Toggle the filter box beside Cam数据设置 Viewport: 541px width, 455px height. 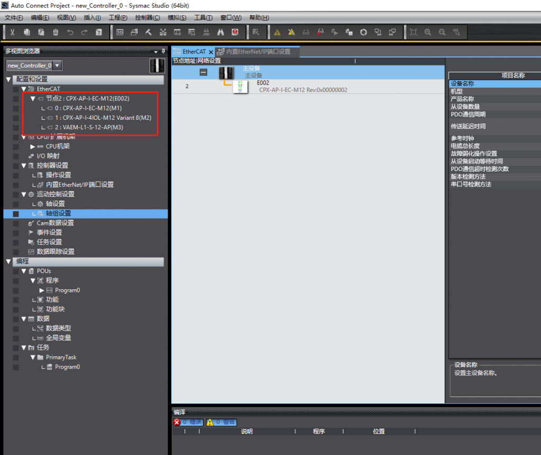(x=15, y=223)
